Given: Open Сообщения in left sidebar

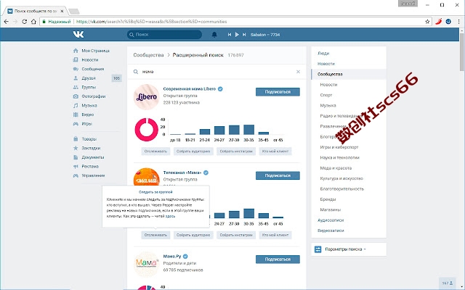Looking at the screenshot, I should [92, 69].
